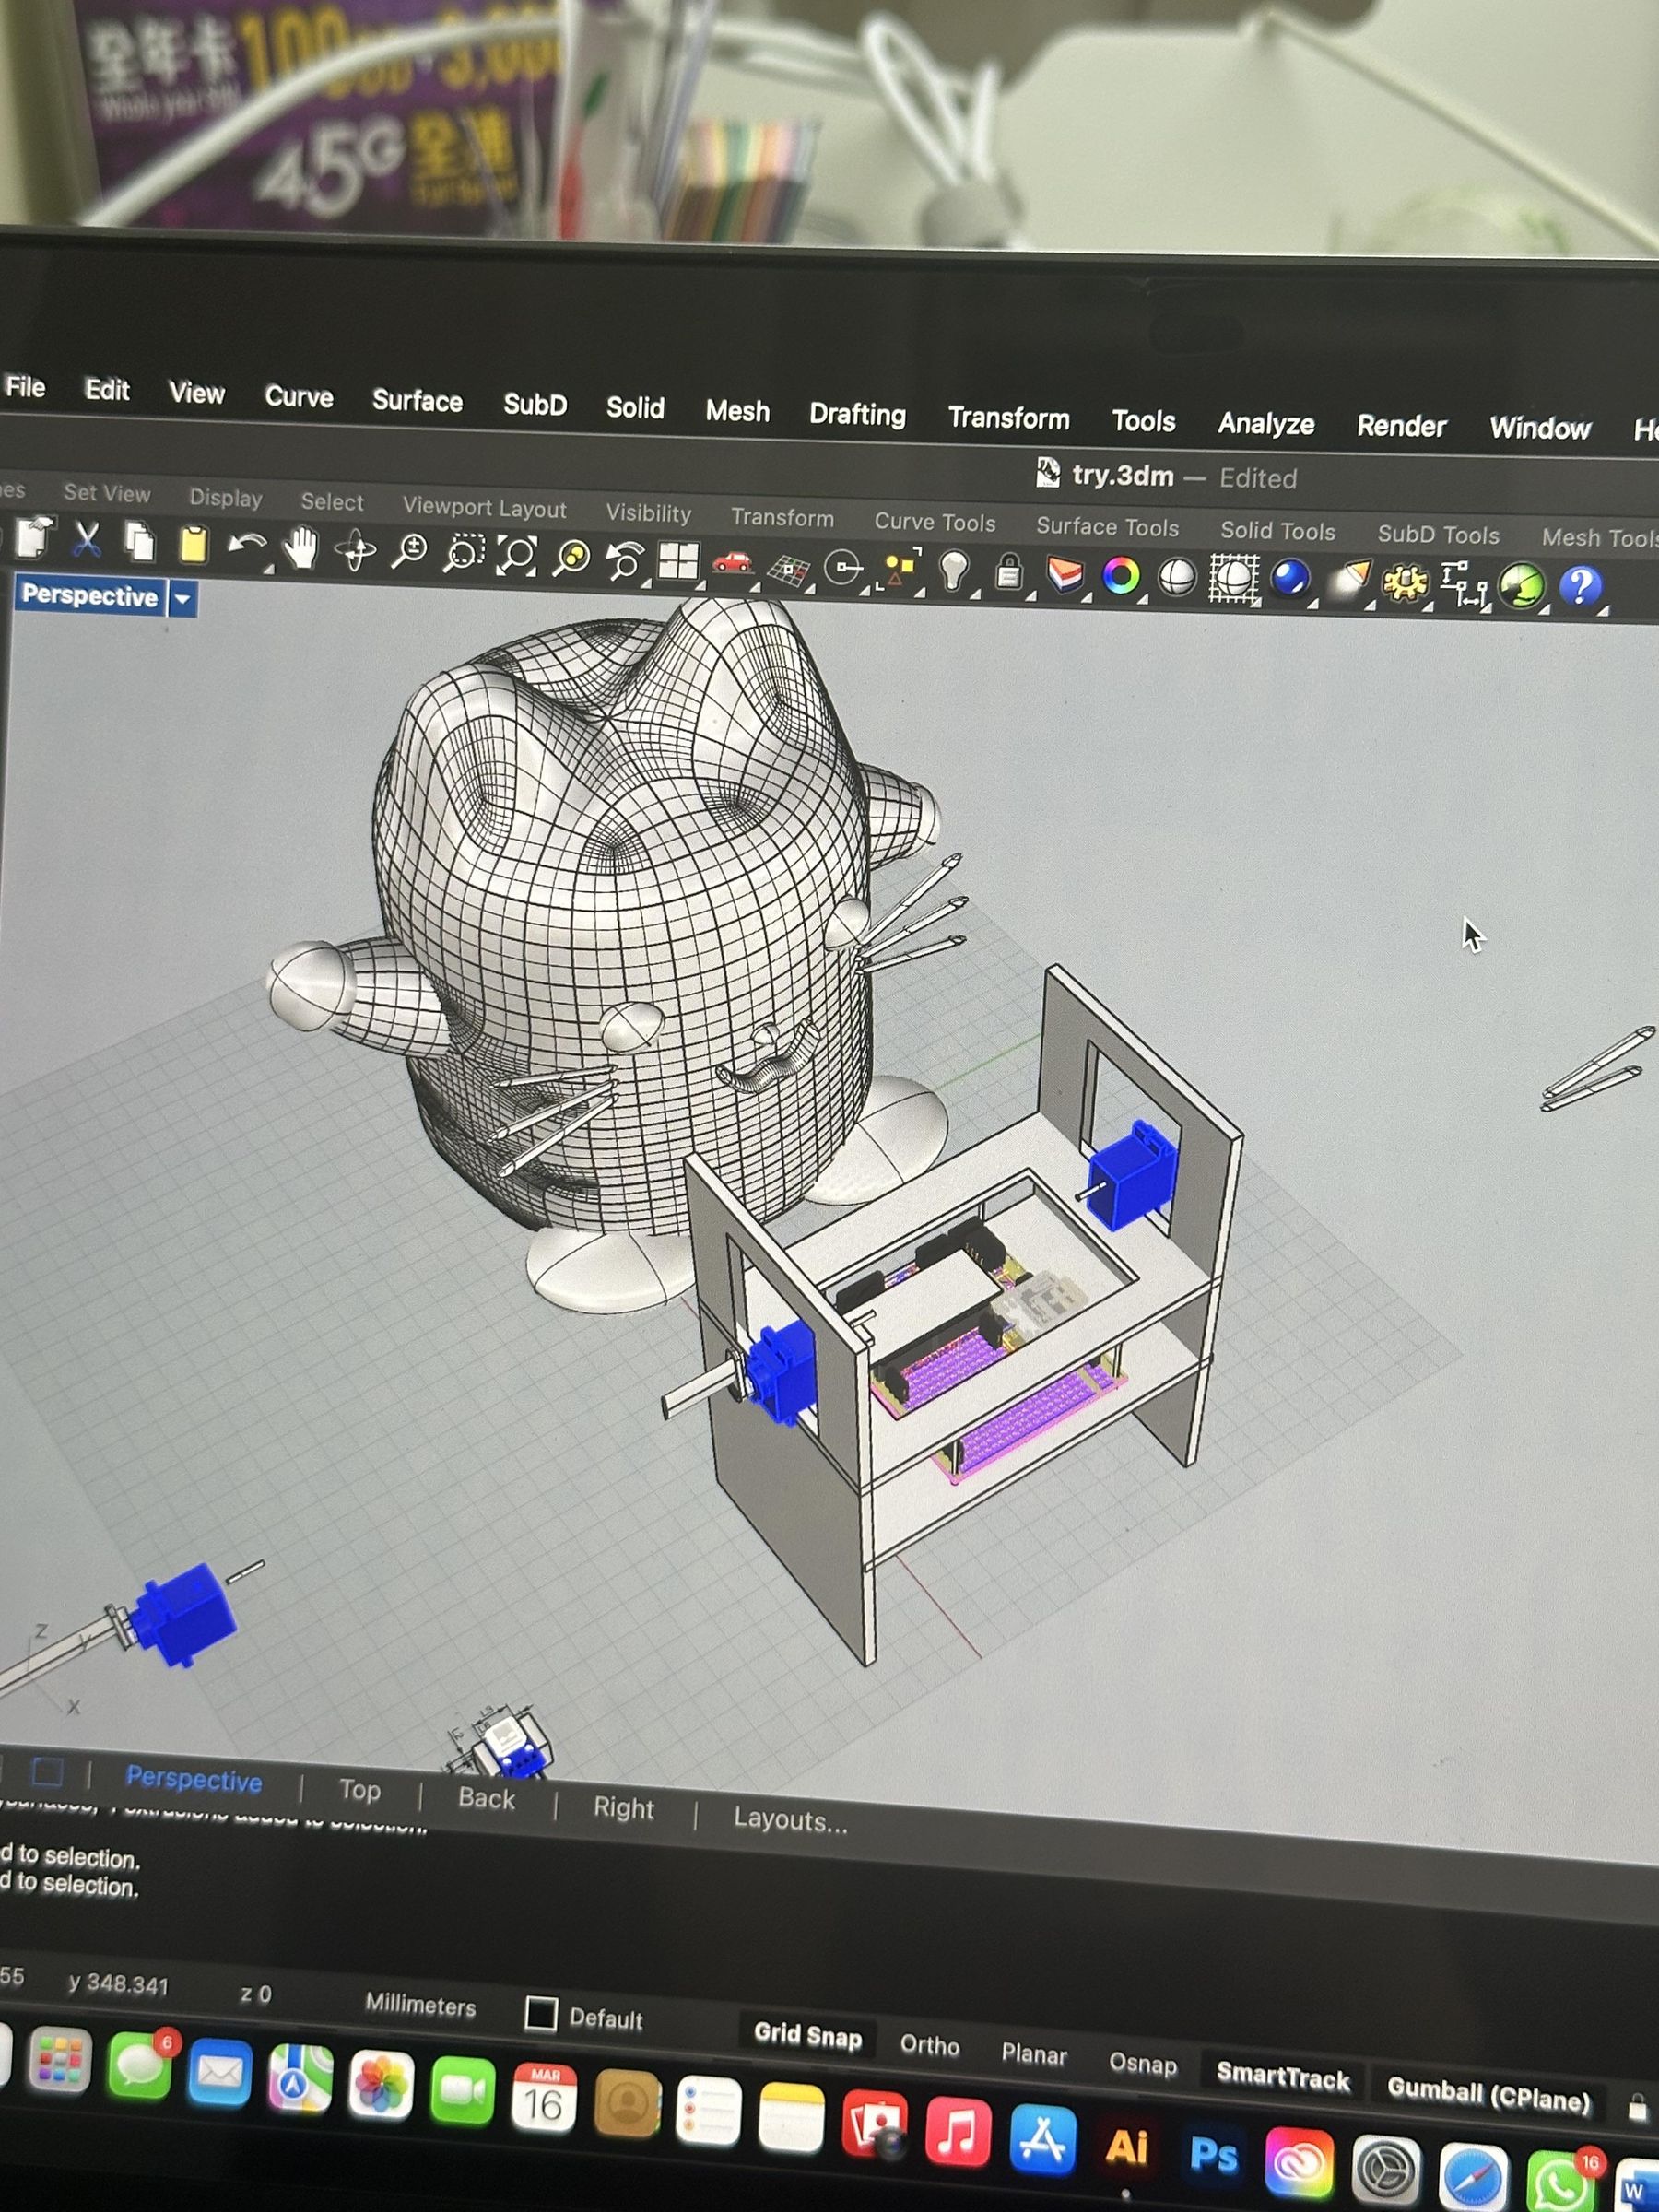Click the y 348.341 coordinate readout

point(118,1984)
